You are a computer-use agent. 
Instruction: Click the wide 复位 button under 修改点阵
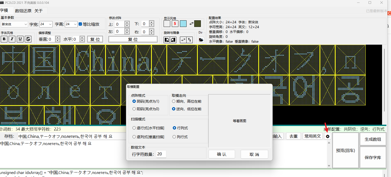(x=133, y=39)
